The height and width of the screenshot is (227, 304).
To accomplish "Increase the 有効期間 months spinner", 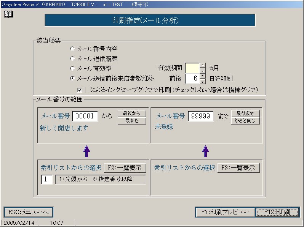I will (203, 65).
